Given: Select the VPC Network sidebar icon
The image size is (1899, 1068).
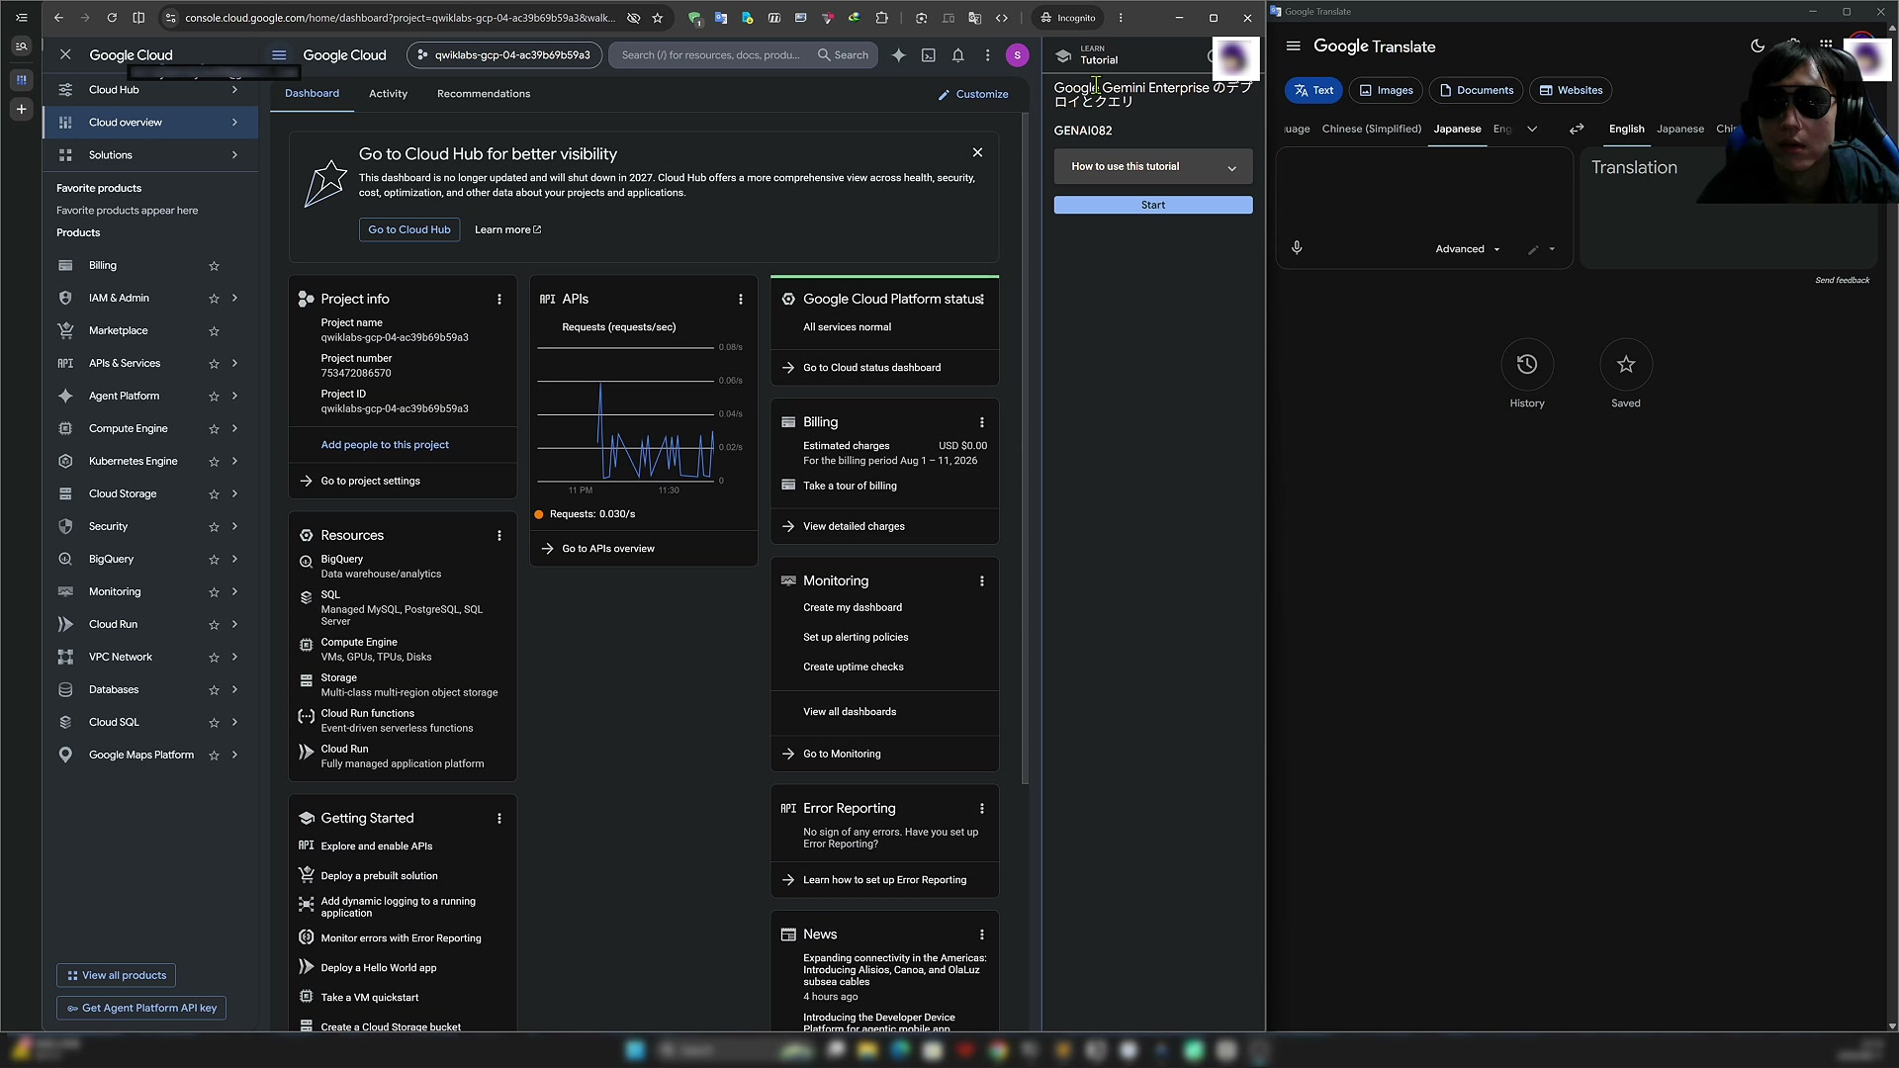Looking at the screenshot, I should [65, 657].
